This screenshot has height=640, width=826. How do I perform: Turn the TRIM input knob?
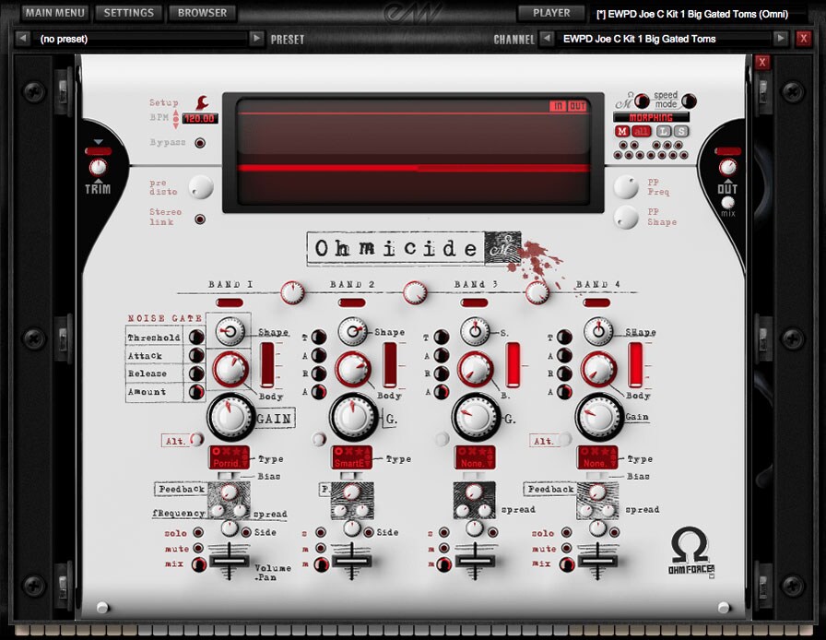pos(98,168)
